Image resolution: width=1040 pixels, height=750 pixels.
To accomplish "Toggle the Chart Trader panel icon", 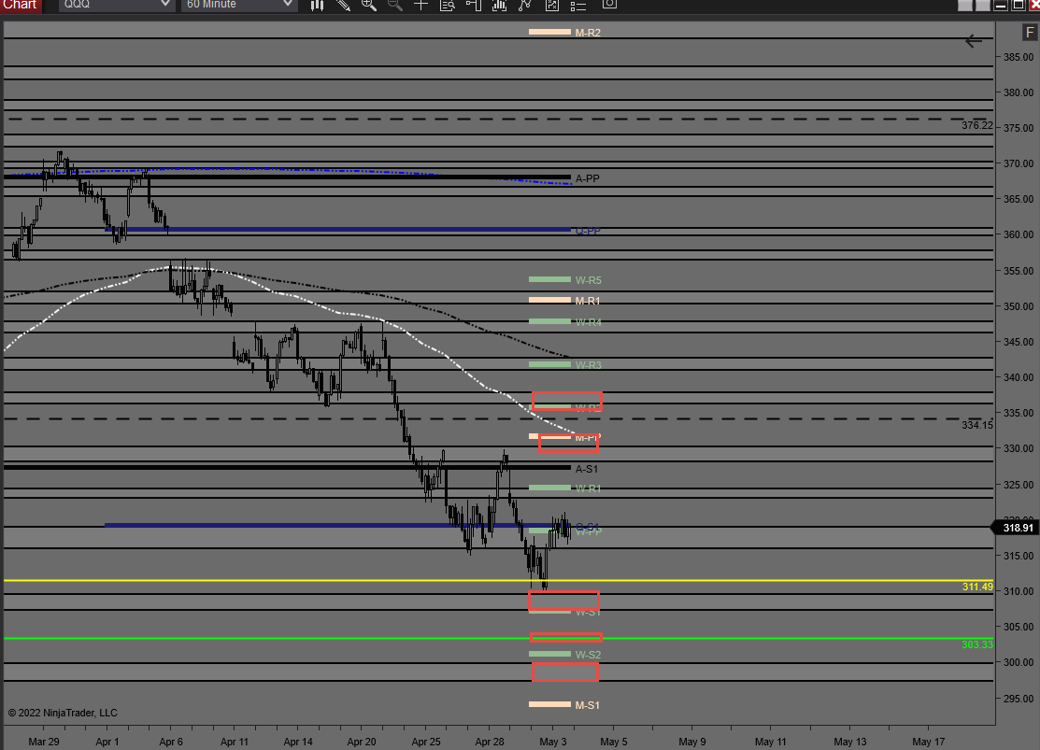I will point(474,5).
